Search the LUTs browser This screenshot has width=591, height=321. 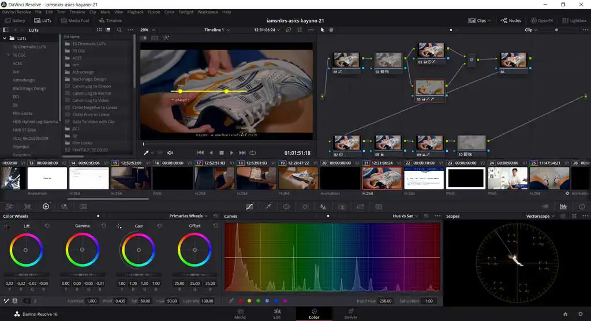click(x=119, y=30)
